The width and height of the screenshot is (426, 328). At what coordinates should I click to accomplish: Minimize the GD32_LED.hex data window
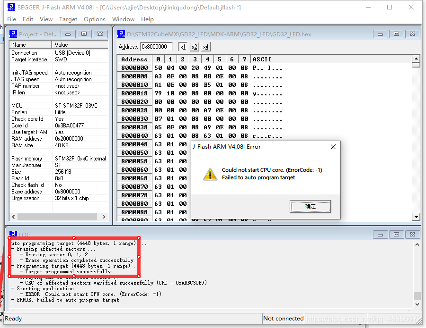click(x=381, y=34)
